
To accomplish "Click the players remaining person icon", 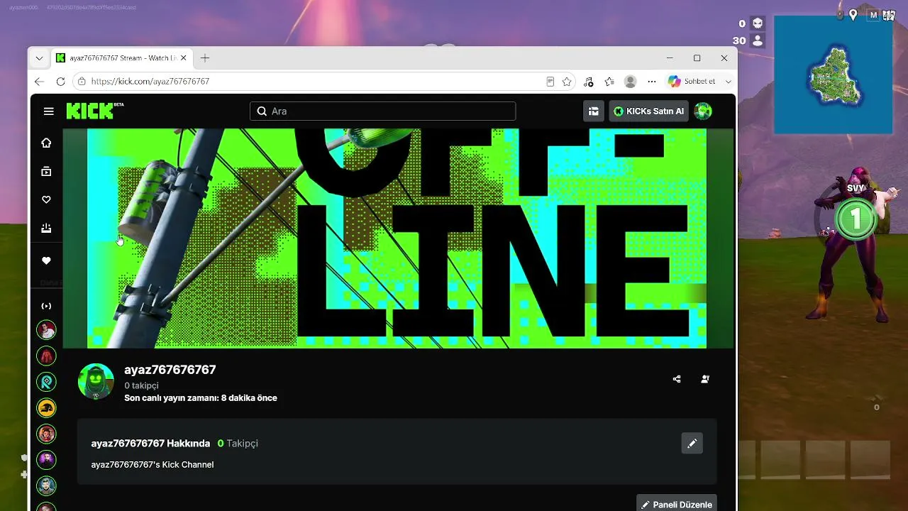I will pyautogui.click(x=758, y=40).
